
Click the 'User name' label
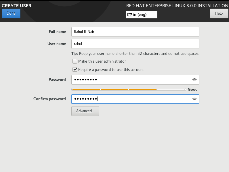pyautogui.click(x=56, y=44)
